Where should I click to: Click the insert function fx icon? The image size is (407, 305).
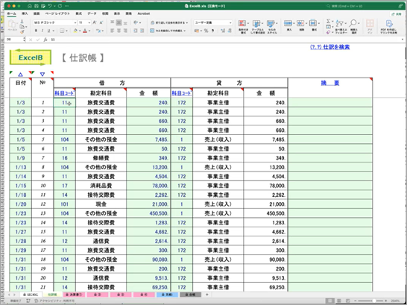pos(45,40)
